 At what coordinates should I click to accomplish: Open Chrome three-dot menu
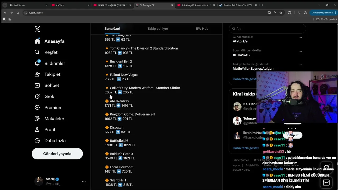(x=335, y=13)
